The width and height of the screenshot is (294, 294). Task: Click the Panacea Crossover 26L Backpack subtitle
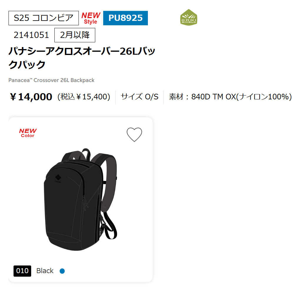tap(51, 80)
